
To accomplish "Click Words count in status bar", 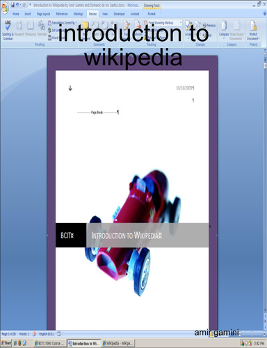I will click(x=24, y=334).
